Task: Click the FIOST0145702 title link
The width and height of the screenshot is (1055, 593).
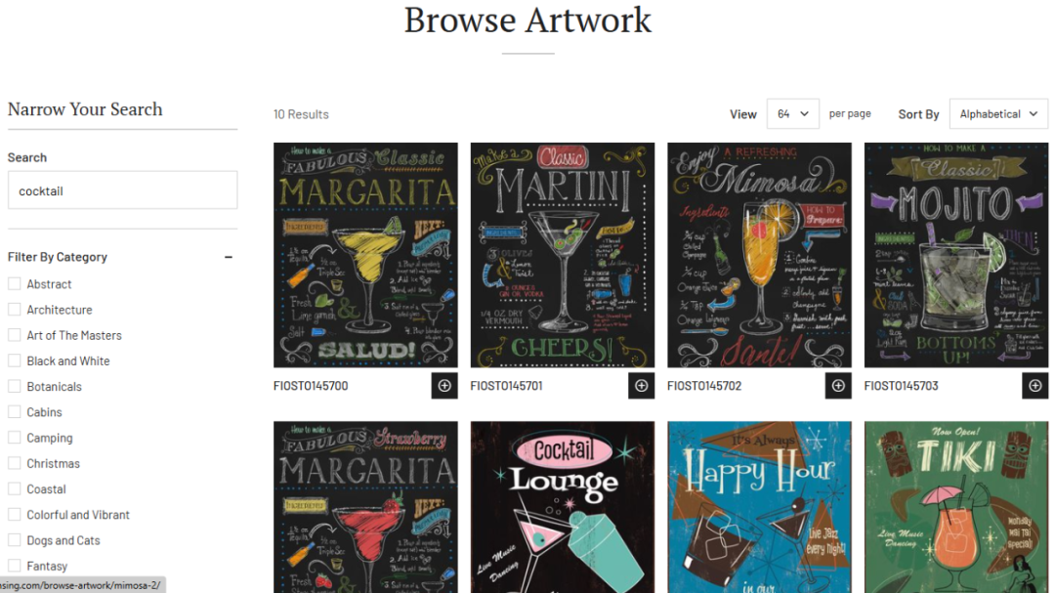Action: tap(703, 386)
